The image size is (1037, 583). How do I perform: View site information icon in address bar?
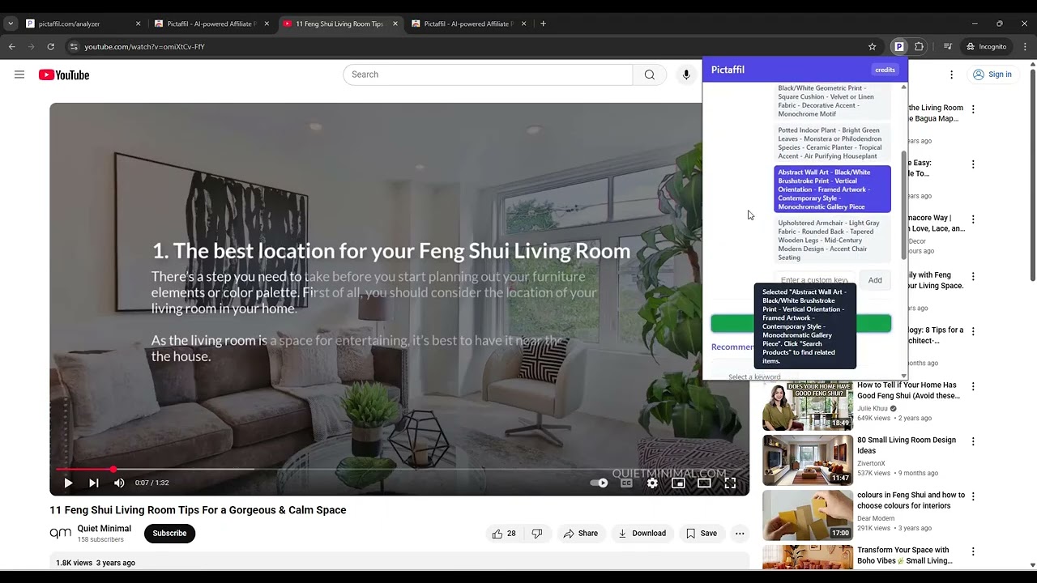pos(74,47)
